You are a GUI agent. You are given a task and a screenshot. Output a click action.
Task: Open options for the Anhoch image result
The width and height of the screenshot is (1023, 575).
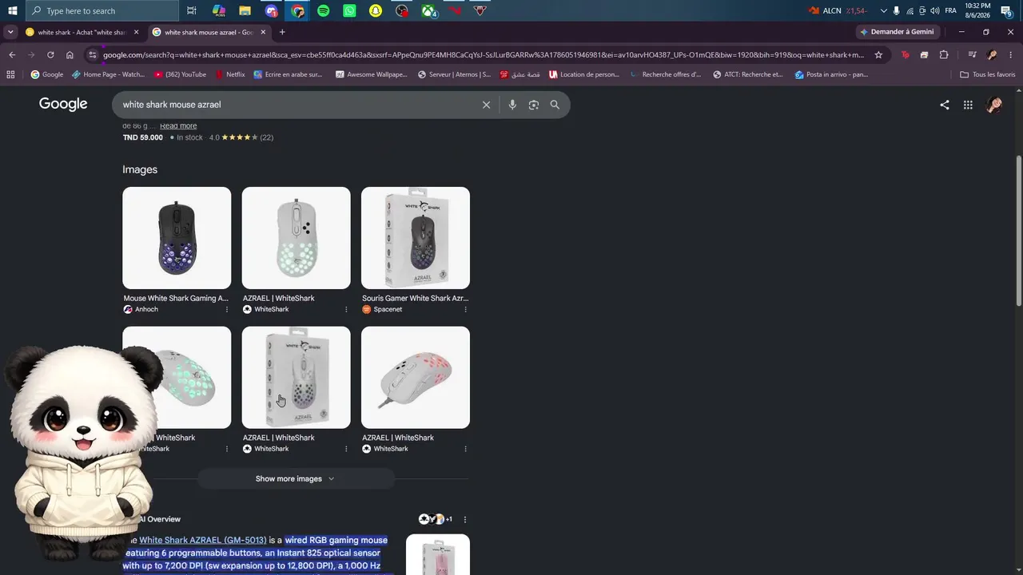click(226, 309)
